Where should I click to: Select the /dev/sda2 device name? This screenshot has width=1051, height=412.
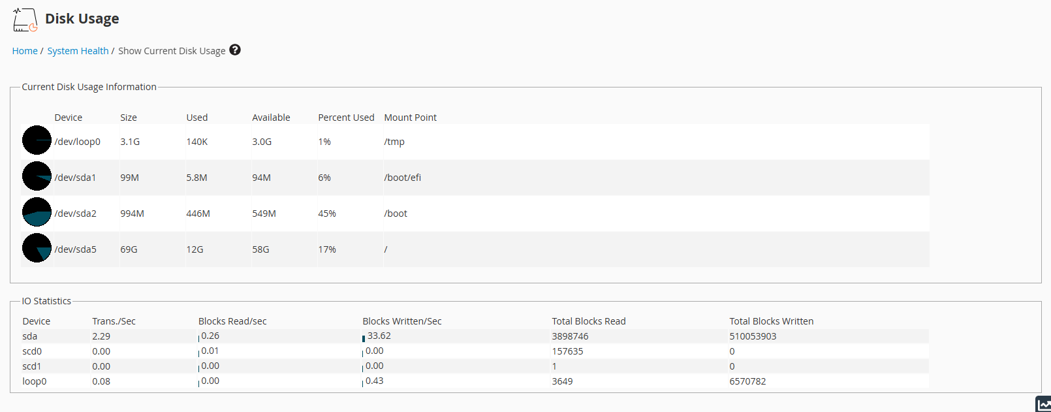click(x=75, y=214)
